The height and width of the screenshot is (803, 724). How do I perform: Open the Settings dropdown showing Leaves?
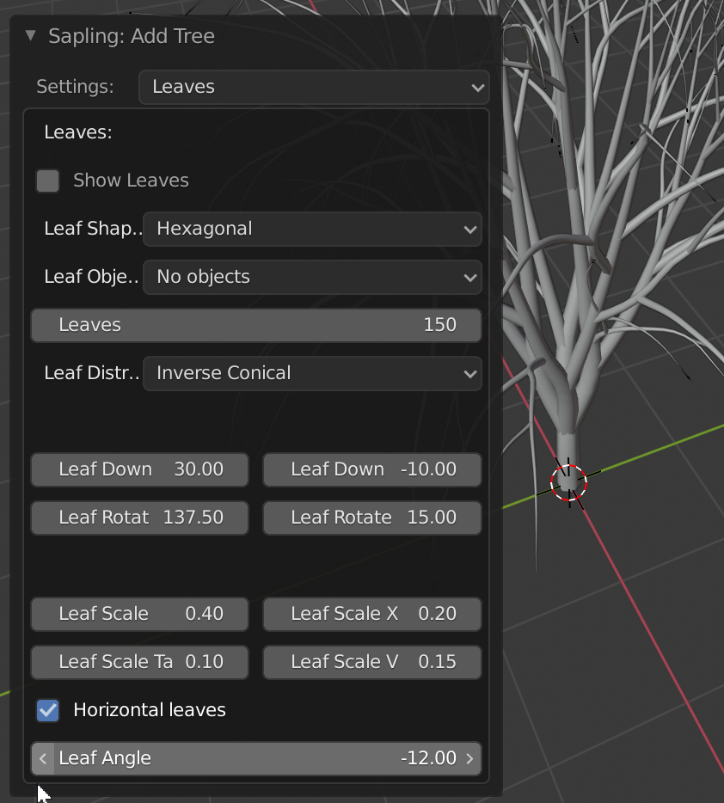(314, 87)
